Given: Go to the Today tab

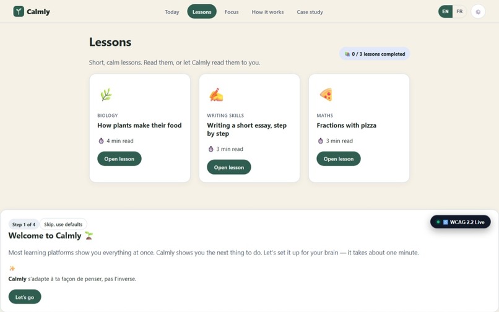Looking at the screenshot, I should click(x=172, y=12).
